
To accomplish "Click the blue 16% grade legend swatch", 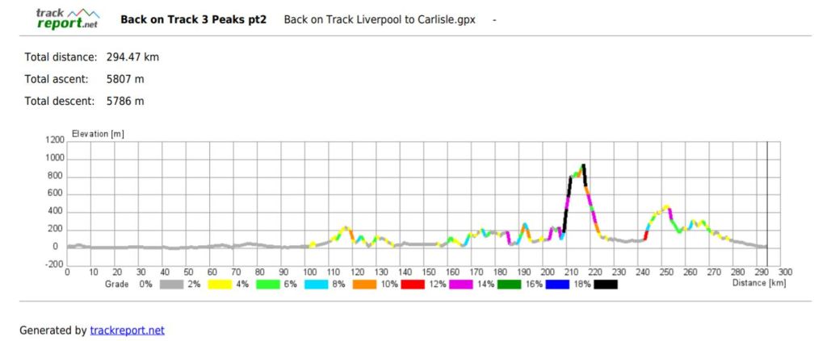I will click(557, 284).
